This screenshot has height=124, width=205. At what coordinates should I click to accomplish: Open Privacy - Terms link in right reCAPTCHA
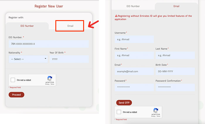[156, 116]
